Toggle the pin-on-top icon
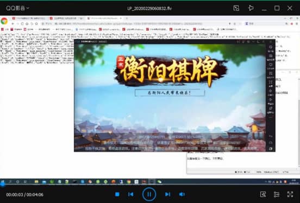The height and width of the screenshot is (203, 300). (x=251, y=8)
